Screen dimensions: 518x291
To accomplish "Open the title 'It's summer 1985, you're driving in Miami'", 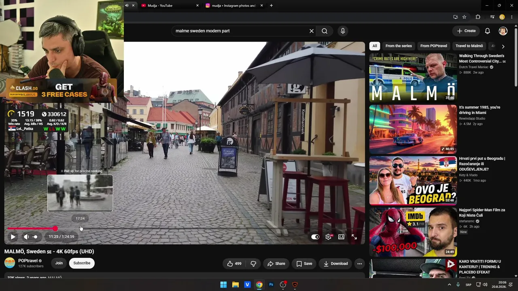I will pos(480,110).
